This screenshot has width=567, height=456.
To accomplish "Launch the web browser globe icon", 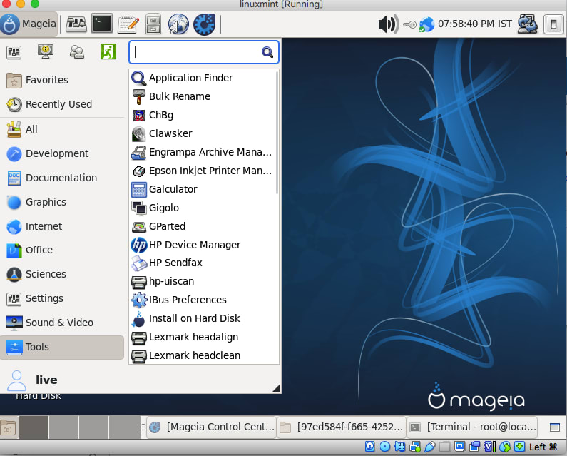I will point(178,24).
